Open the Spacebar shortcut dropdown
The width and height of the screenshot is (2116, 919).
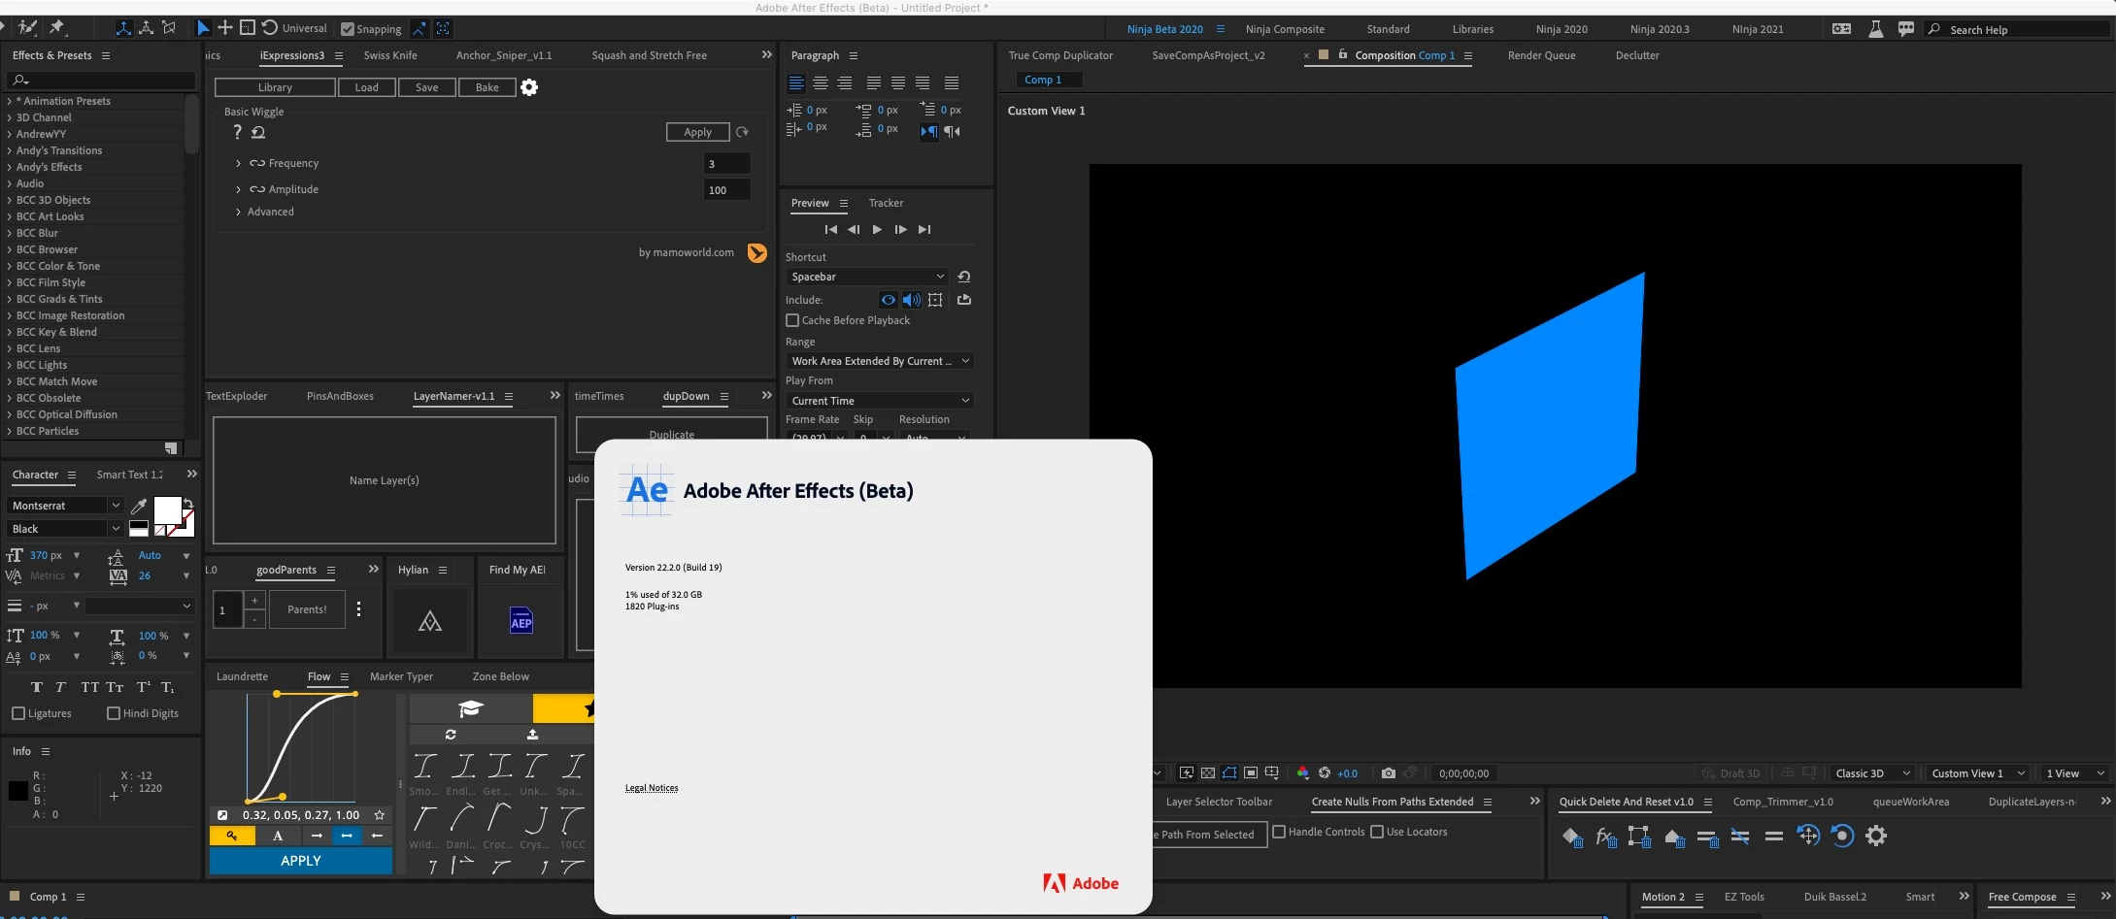click(866, 277)
